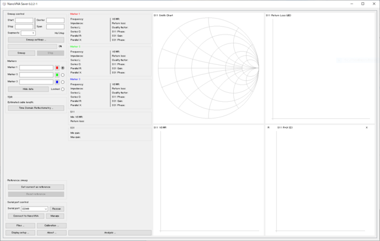
Task: Click Connect to NanoVNA button
Action: pyautogui.click(x=26, y=216)
